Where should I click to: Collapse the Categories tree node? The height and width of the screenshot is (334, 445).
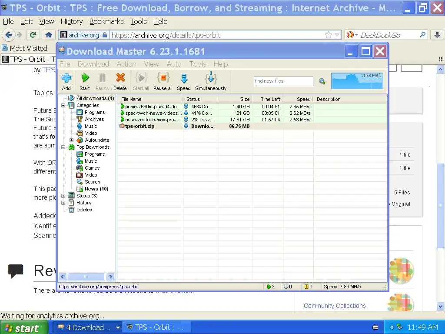pyautogui.click(x=63, y=105)
